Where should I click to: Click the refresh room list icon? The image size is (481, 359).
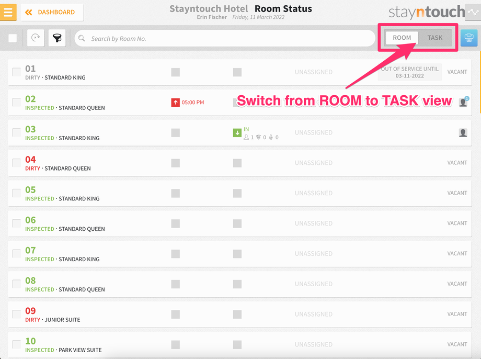[x=36, y=38]
